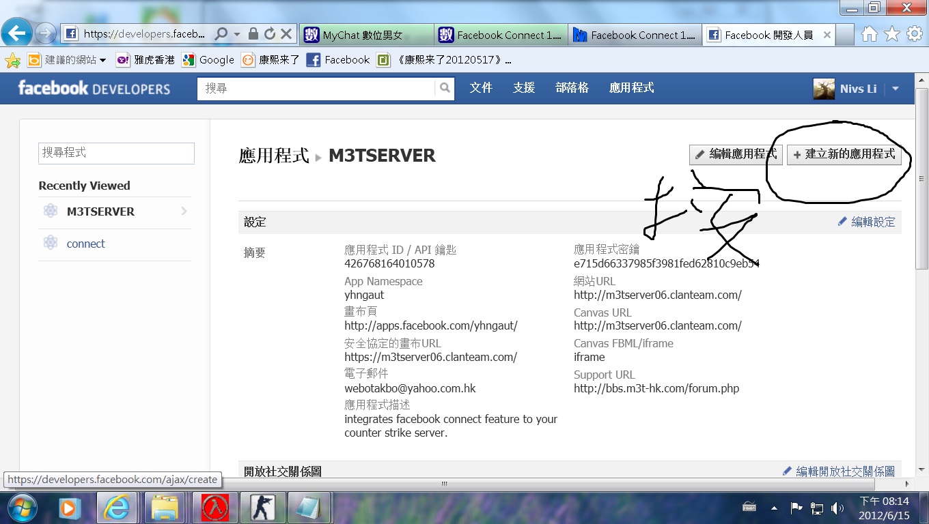
Task: Open the 雅虎香港 bookmark
Action: coord(145,60)
